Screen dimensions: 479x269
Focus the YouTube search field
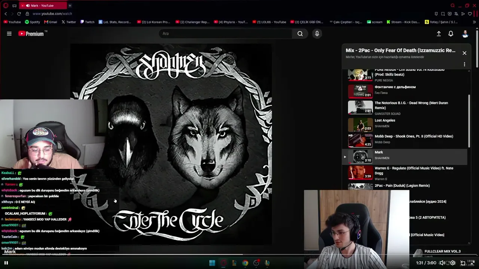coord(226,34)
